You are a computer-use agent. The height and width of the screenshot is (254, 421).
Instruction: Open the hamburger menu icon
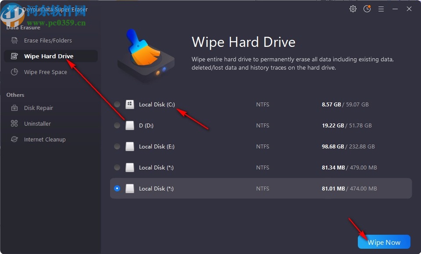pyautogui.click(x=381, y=9)
